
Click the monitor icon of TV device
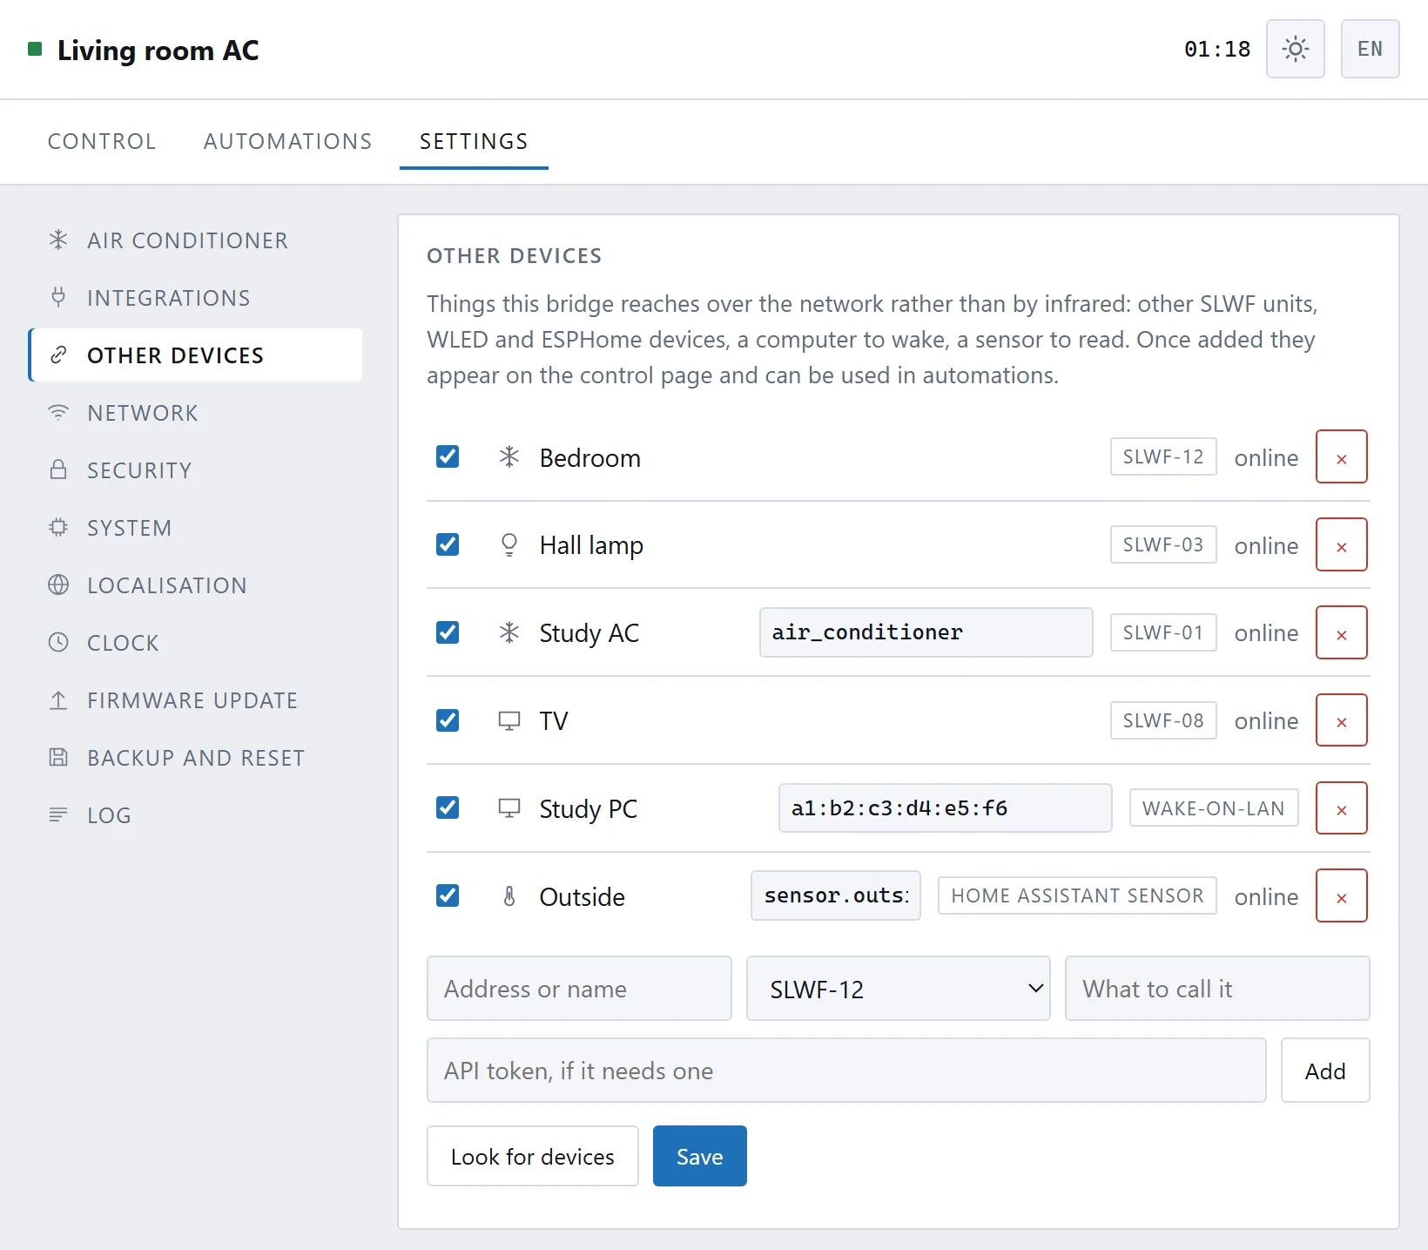click(509, 720)
